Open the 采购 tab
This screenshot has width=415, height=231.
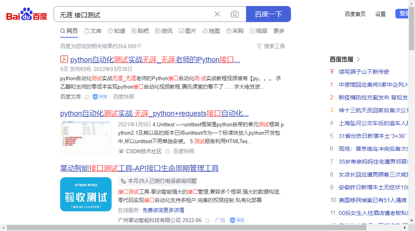point(235,31)
